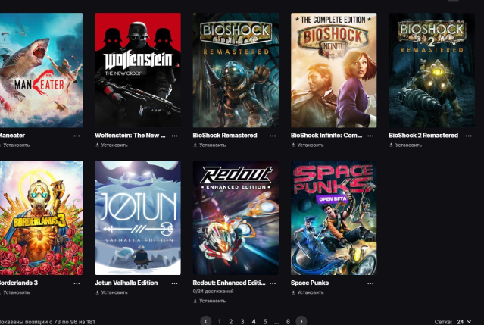Open the Jotun Valhalla Edition title link

[x=126, y=283]
